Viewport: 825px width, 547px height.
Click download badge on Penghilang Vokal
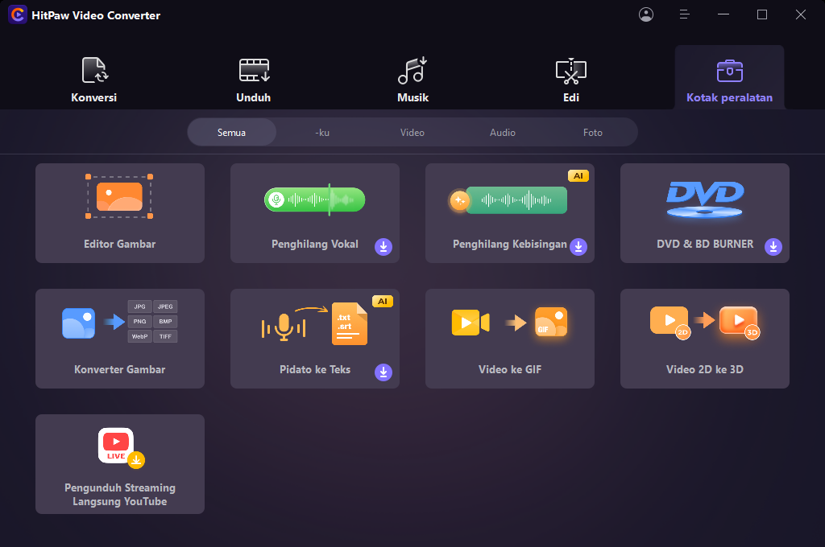383,247
